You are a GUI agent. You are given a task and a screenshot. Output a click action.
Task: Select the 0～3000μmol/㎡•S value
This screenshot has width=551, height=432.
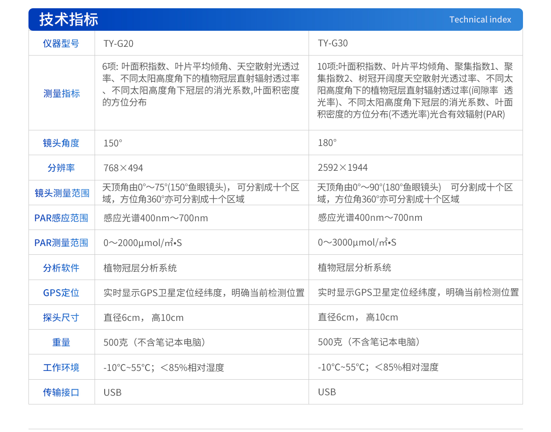click(x=357, y=243)
